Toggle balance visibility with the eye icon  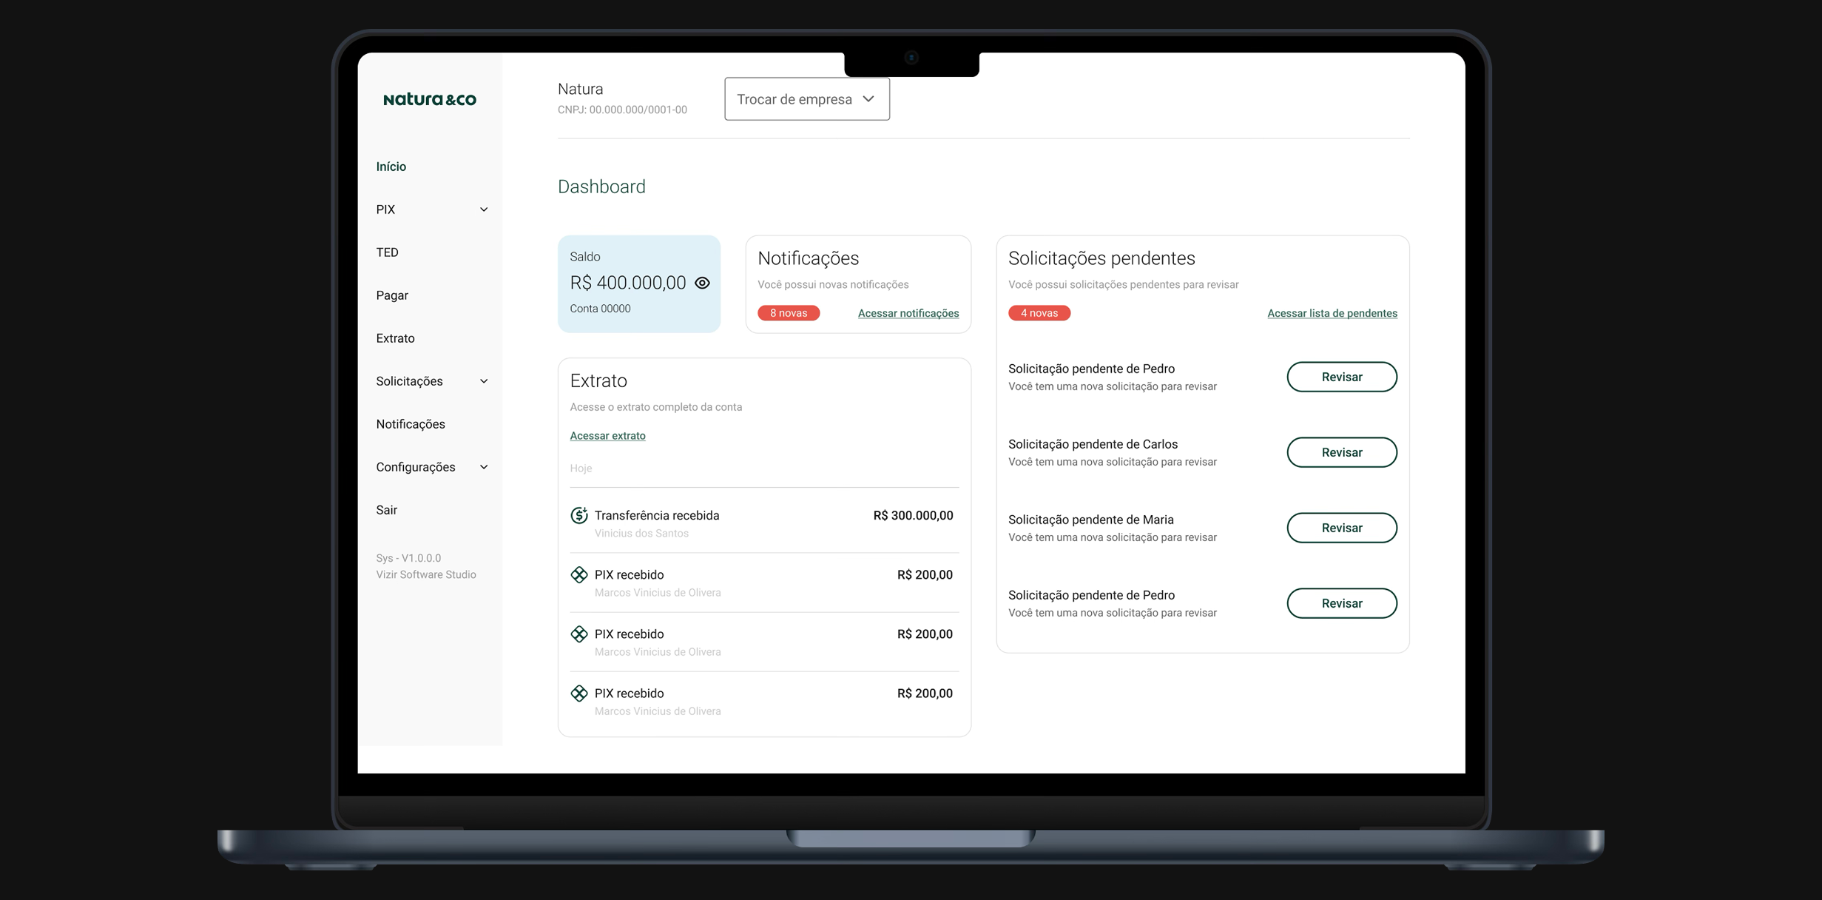(x=703, y=283)
